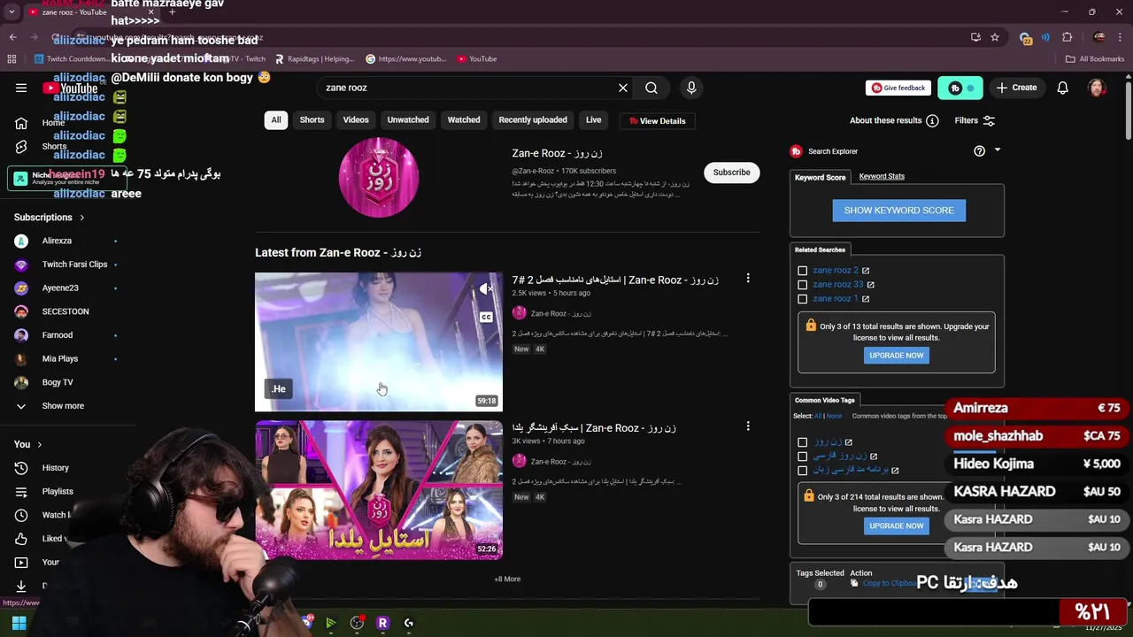The height and width of the screenshot is (637, 1133).
Task: Click the search magnifier button
Action: (651, 88)
